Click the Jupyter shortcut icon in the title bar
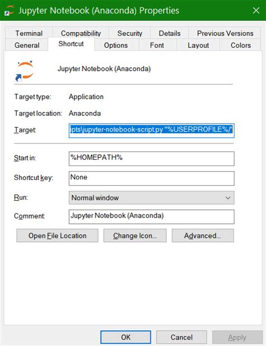The width and height of the screenshot is (266, 346). coord(9,10)
